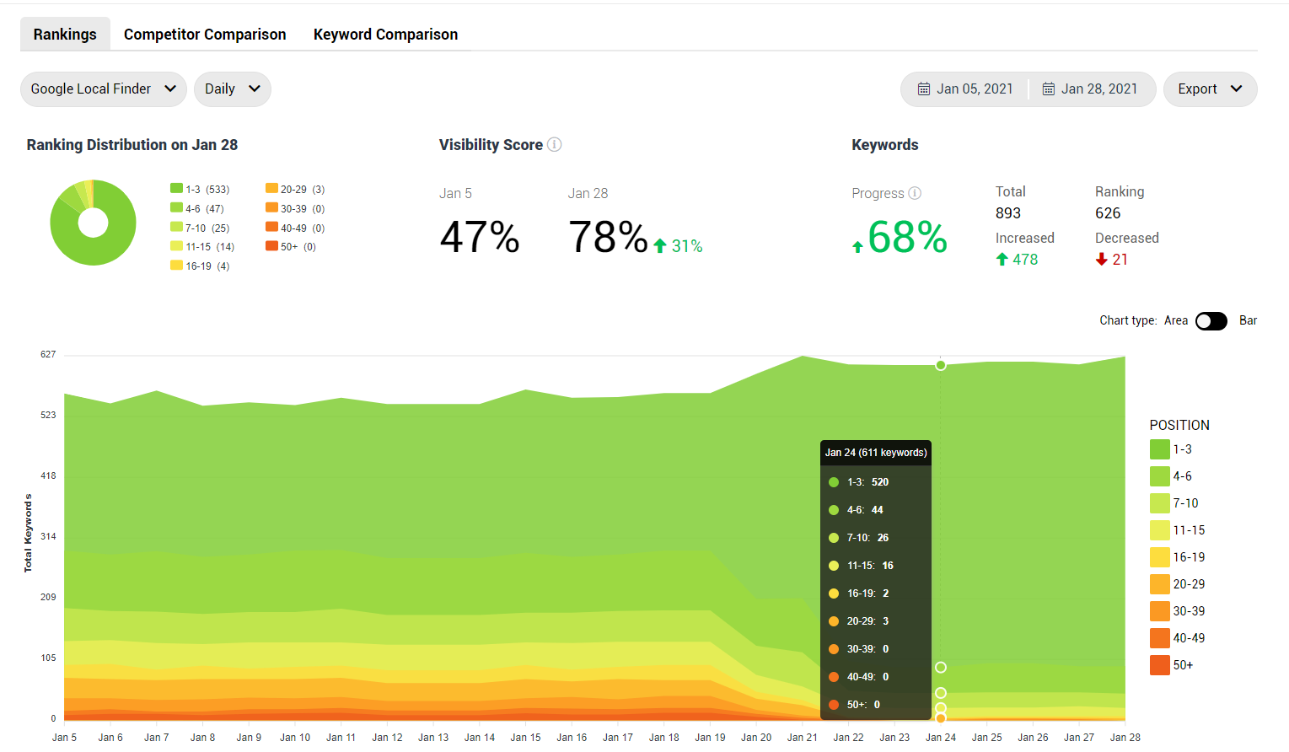Switch to the Competitor Comparison tab

(x=205, y=35)
